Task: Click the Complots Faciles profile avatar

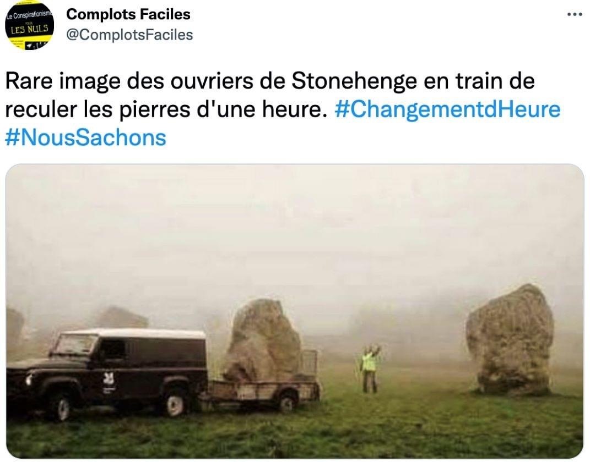Action: [29, 25]
